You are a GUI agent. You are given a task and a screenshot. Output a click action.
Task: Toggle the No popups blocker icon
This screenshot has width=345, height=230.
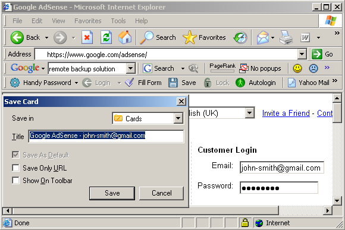point(244,68)
